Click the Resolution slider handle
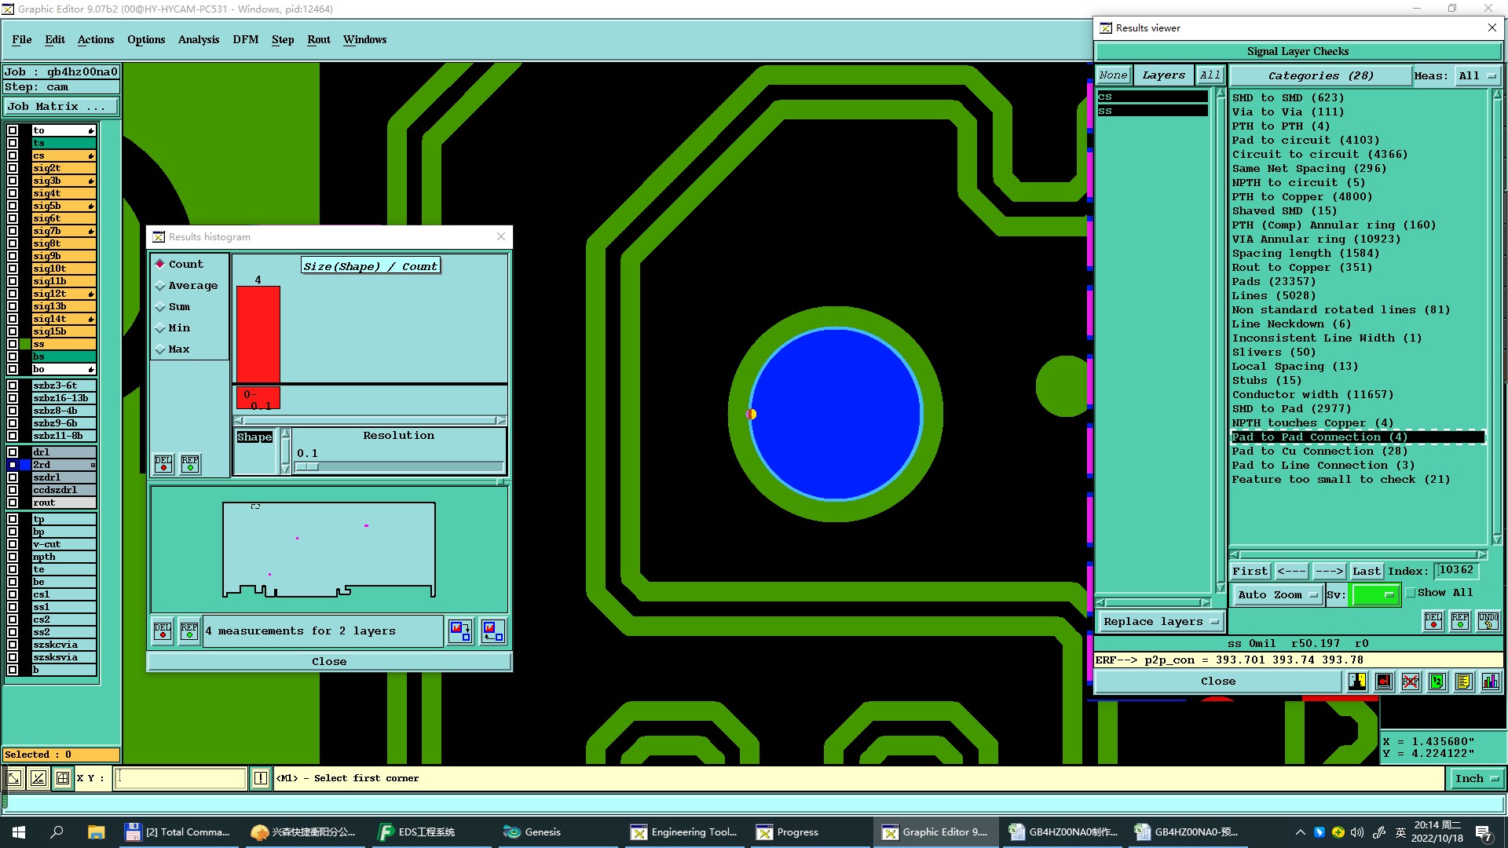 point(307,466)
